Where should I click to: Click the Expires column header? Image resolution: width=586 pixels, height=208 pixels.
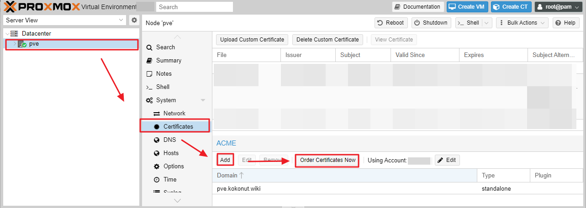point(493,55)
